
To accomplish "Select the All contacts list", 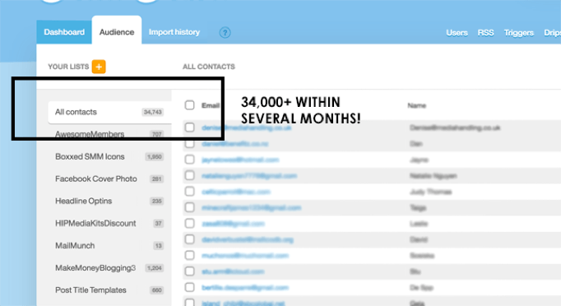I will point(109,112).
